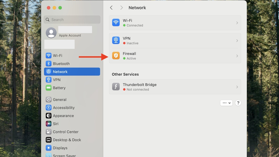Click the Wi-Fi icon in the sidebar
This screenshot has width=279, height=157.
[48, 55]
